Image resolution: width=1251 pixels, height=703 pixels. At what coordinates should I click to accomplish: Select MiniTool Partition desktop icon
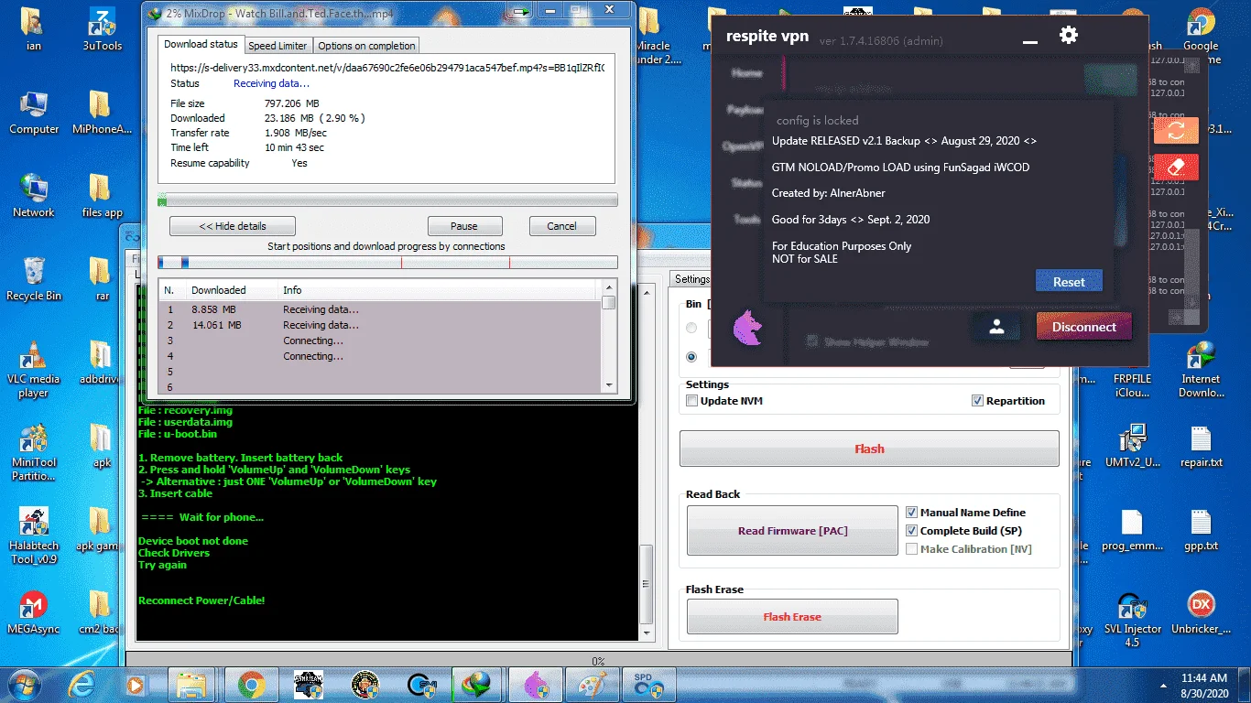click(x=34, y=452)
